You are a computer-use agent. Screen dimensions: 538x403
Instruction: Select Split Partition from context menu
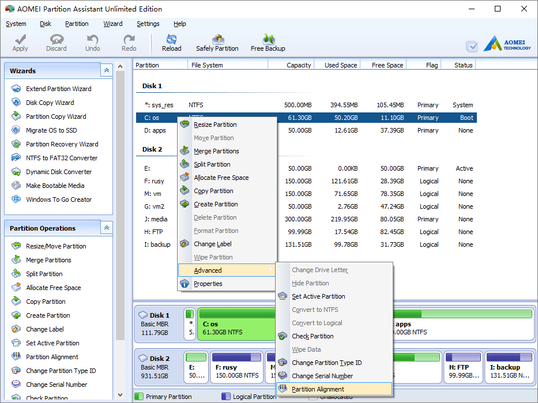point(227,164)
